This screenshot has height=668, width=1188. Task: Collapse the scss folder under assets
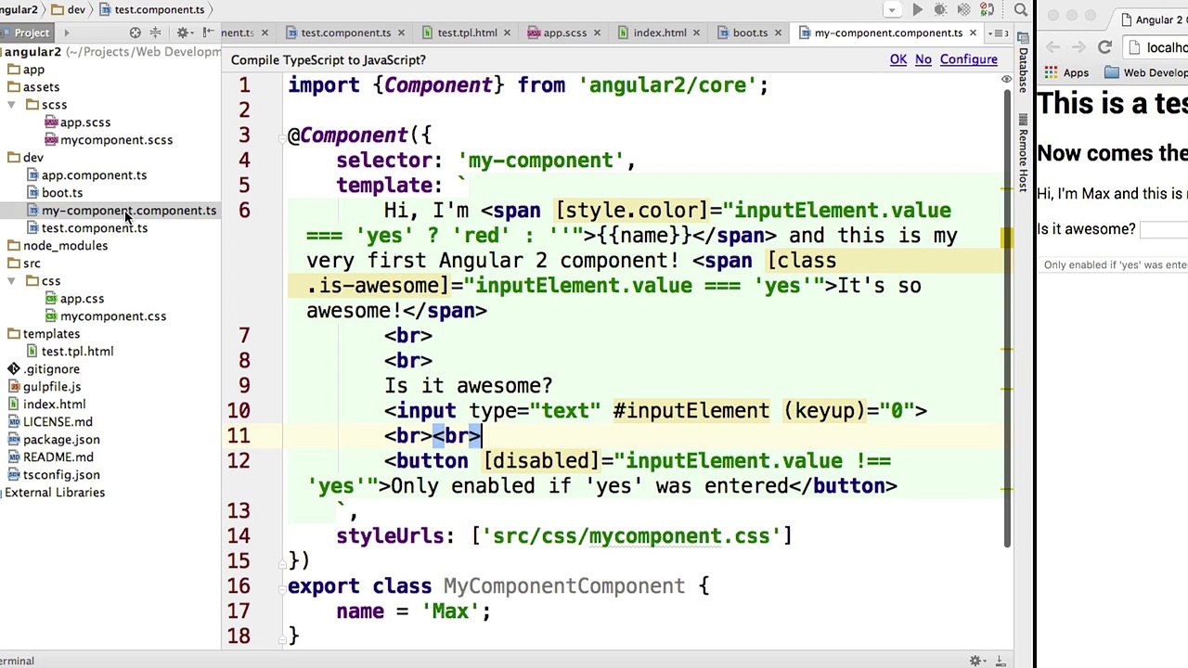pos(11,105)
